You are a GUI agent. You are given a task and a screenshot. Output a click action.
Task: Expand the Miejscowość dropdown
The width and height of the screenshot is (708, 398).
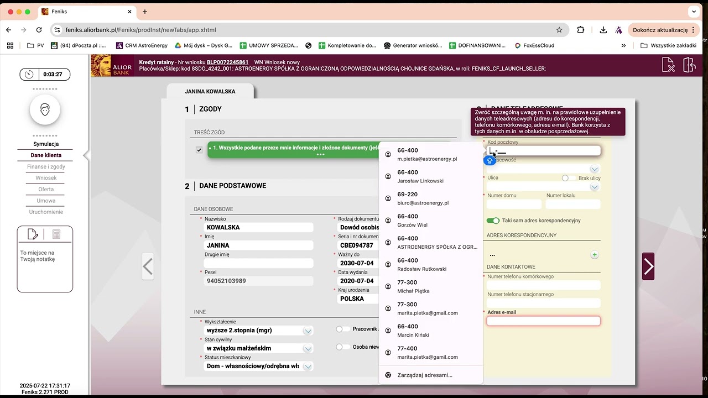point(595,169)
